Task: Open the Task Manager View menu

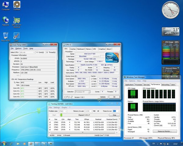Action: 139,81
